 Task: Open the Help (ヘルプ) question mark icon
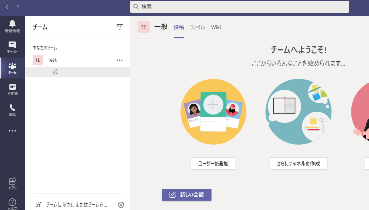click(12, 204)
